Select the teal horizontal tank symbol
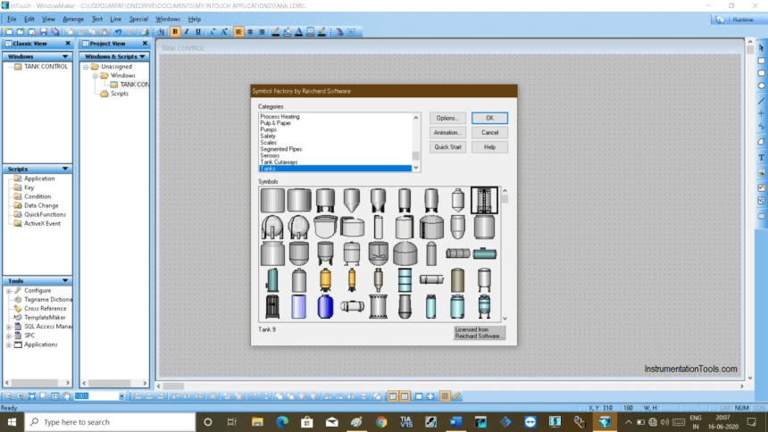 point(484,253)
